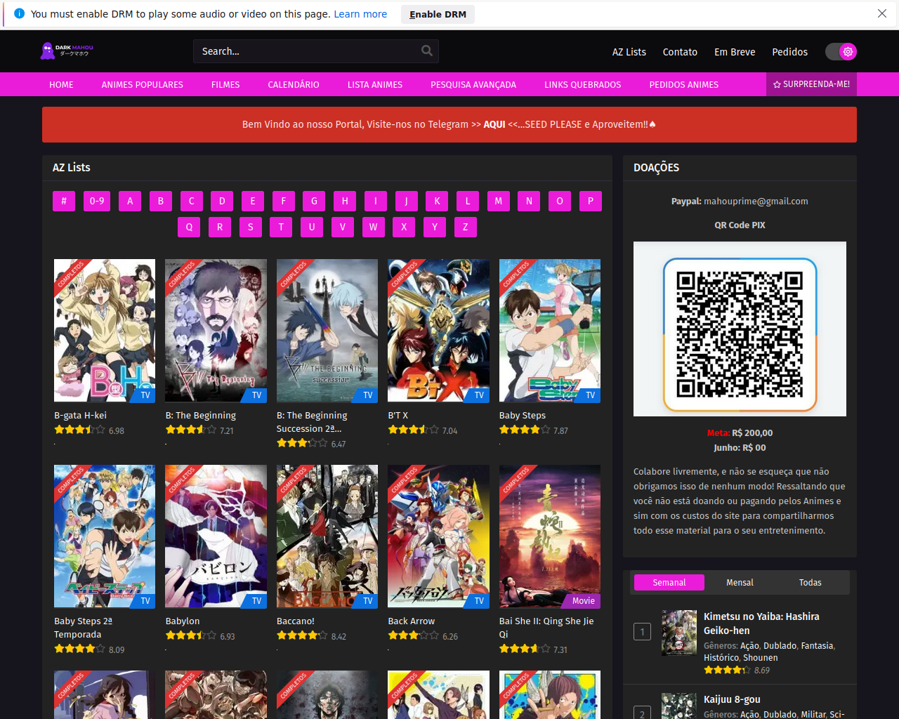Go to HOME in pink menu

click(x=61, y=84)
